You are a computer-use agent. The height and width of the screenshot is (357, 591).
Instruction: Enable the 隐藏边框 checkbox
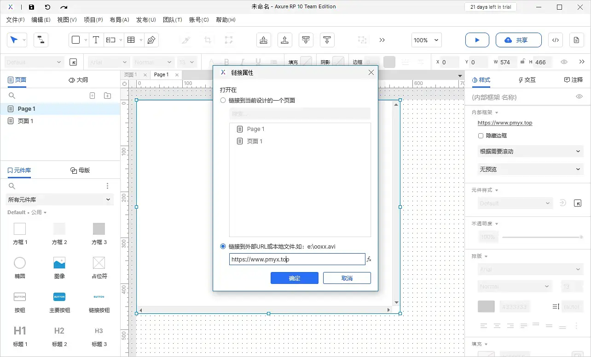click(x=481, y=135)
